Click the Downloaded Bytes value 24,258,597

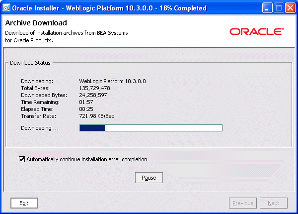93,95
